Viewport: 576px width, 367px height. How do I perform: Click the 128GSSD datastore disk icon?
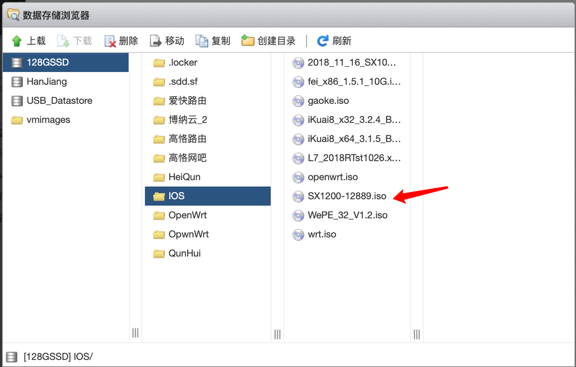point(17,63)
